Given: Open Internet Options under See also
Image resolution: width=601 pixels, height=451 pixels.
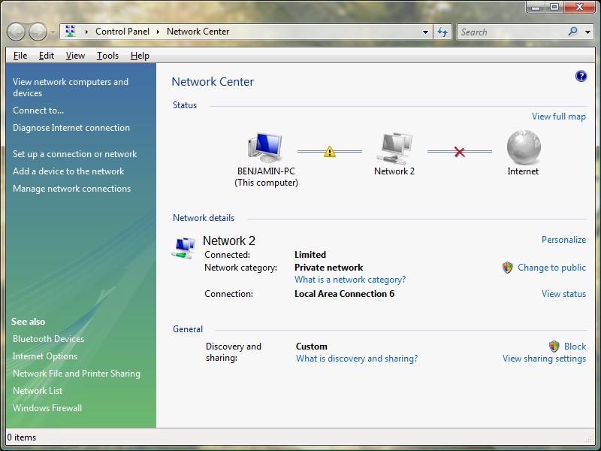Looking at the screenshot, I should (x=45, y=356).
